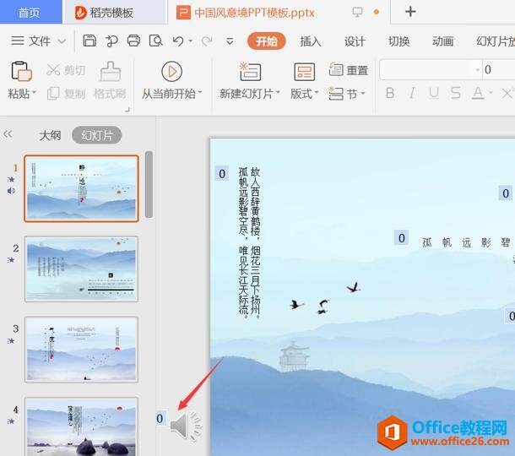Open the undo history dropdown arrow

click(x=191, y=41)
